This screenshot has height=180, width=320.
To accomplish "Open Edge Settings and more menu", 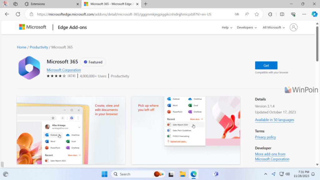I will tap(304, 14).
